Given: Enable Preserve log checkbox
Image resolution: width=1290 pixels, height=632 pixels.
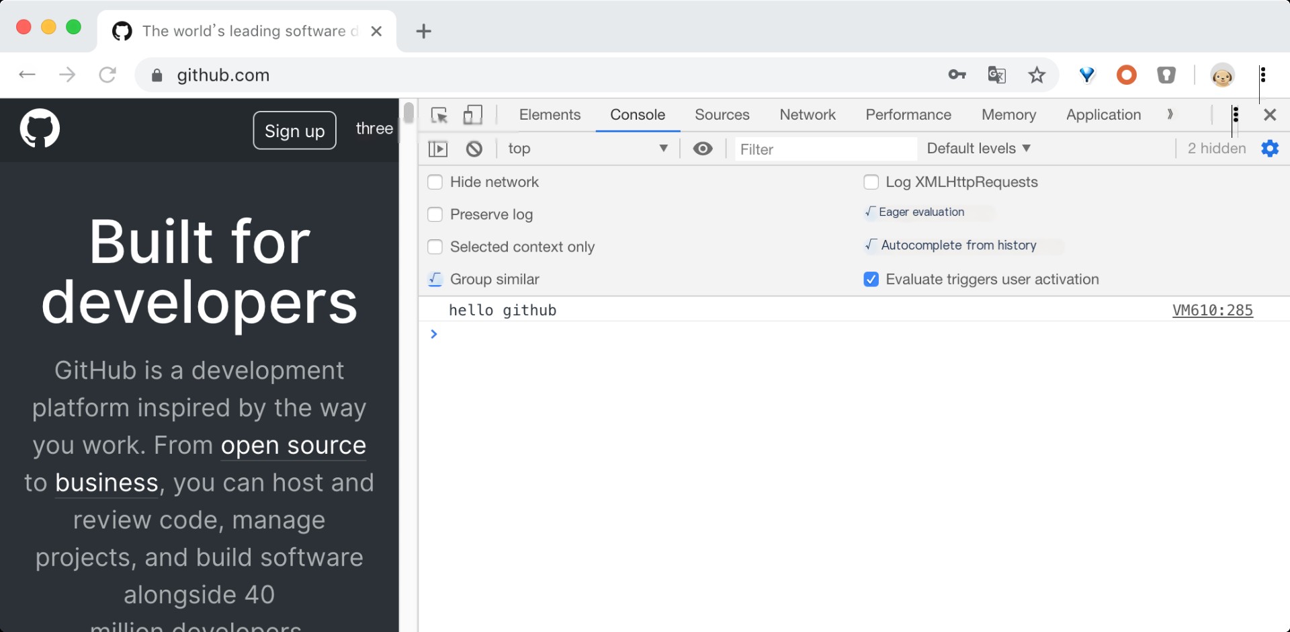Looking at the screenshot, I should (x=435, y=214).
